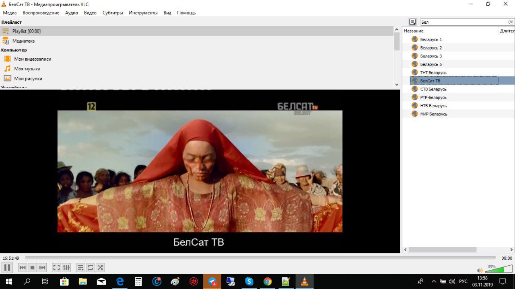Open the Воспроизведение menu
The width and height of the screenshot is (515, 289).
tap(41, 13)
